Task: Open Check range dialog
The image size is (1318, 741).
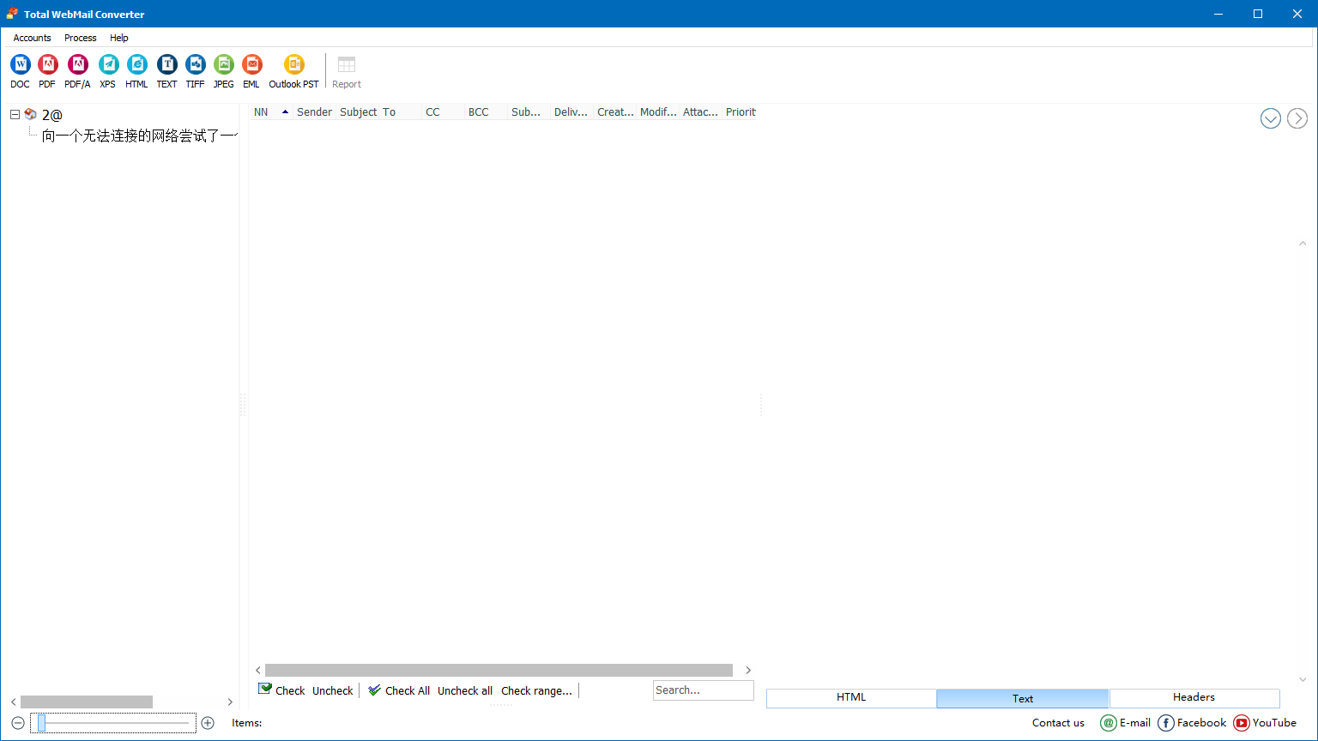Action: click(536, 690)
